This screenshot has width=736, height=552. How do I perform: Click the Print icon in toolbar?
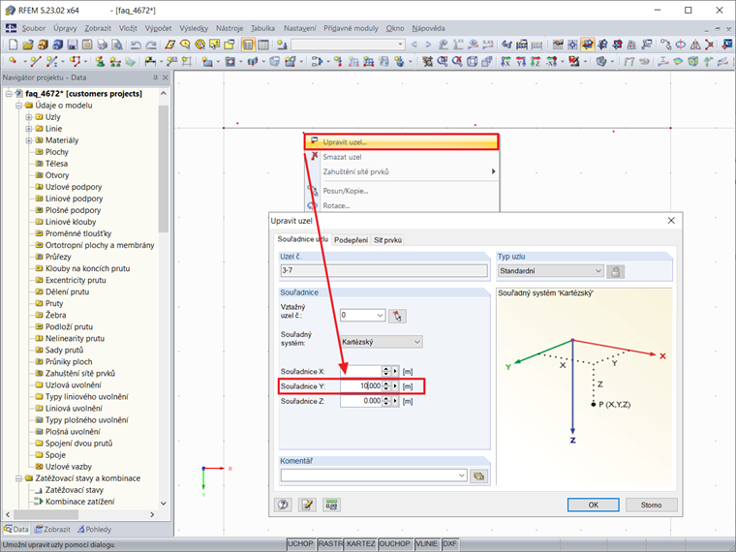[x=102, y=46]
